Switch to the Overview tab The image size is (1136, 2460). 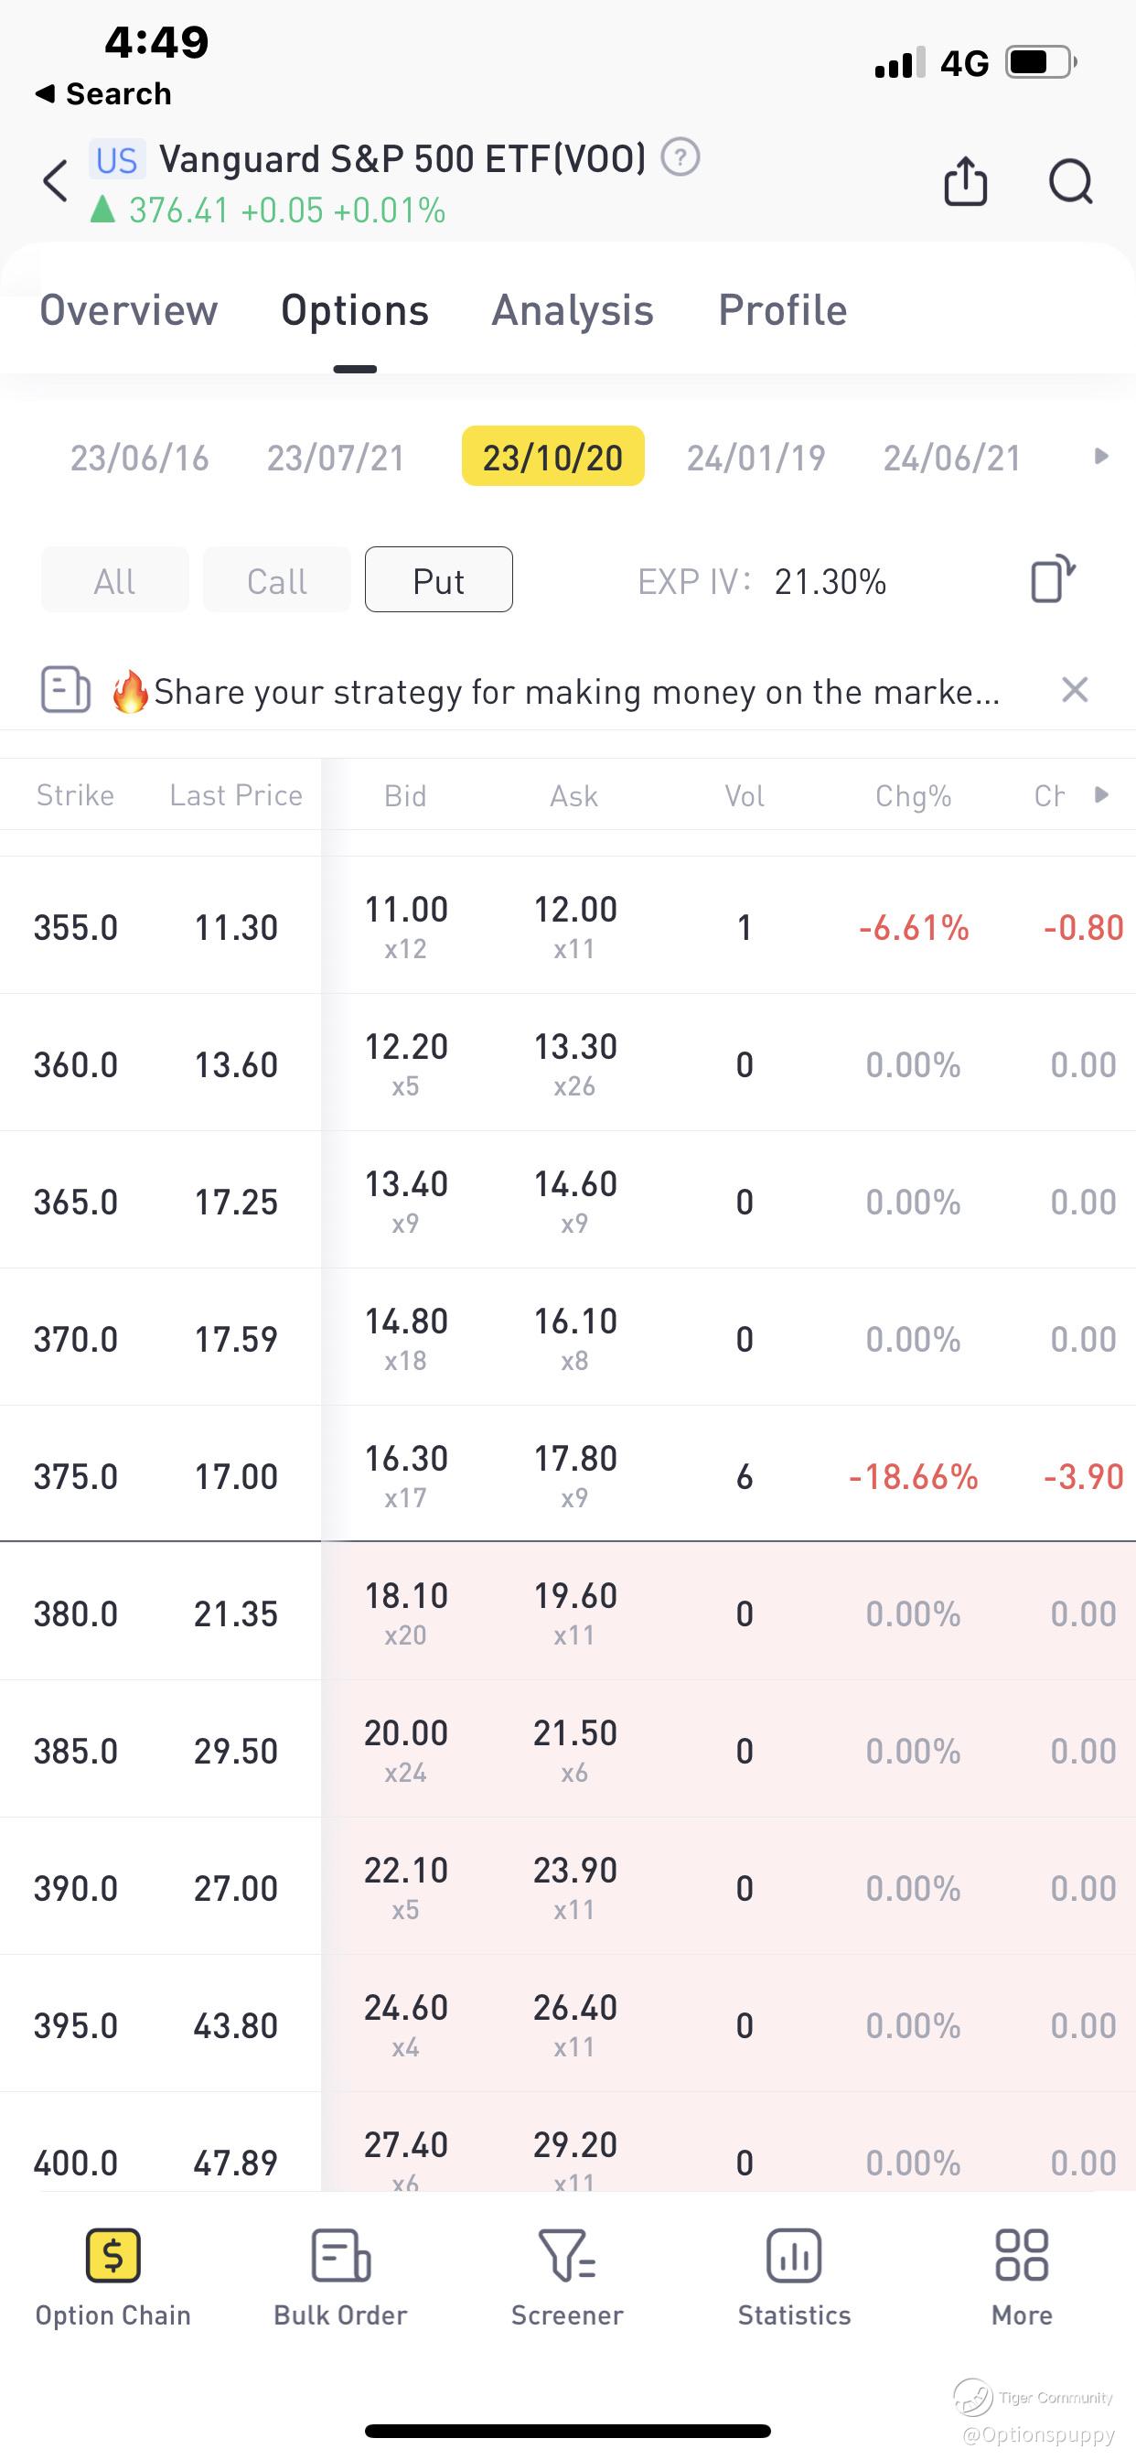[129, 310]
